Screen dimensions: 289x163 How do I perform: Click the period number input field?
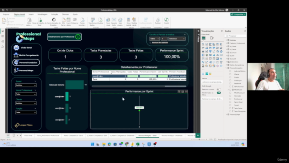coord(164,39)
